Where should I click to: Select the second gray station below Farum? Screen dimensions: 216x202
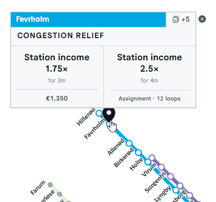59,194
